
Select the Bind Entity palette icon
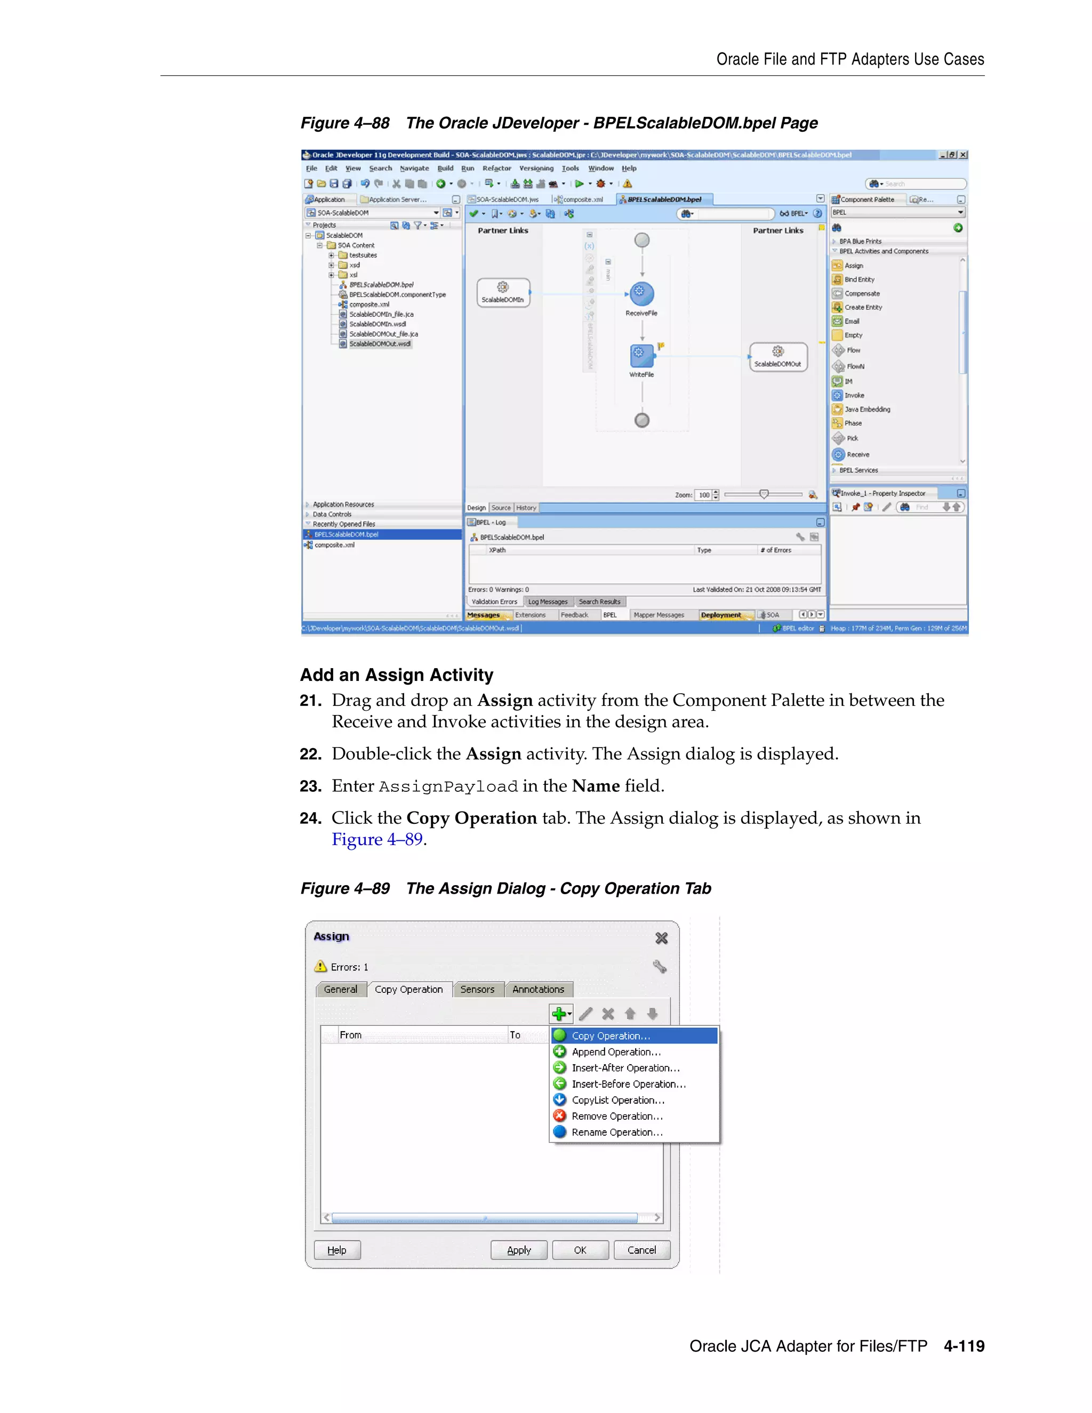pos(837,279)
